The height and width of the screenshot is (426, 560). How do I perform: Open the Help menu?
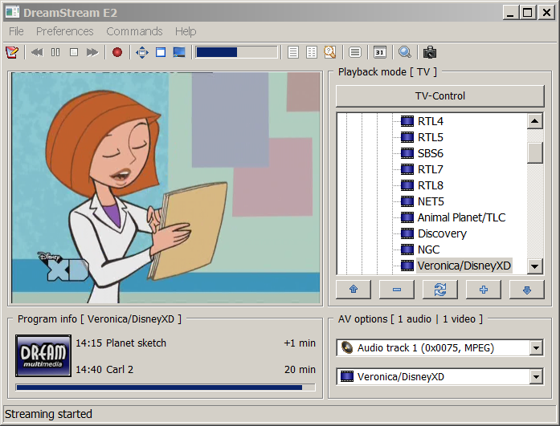186,31
